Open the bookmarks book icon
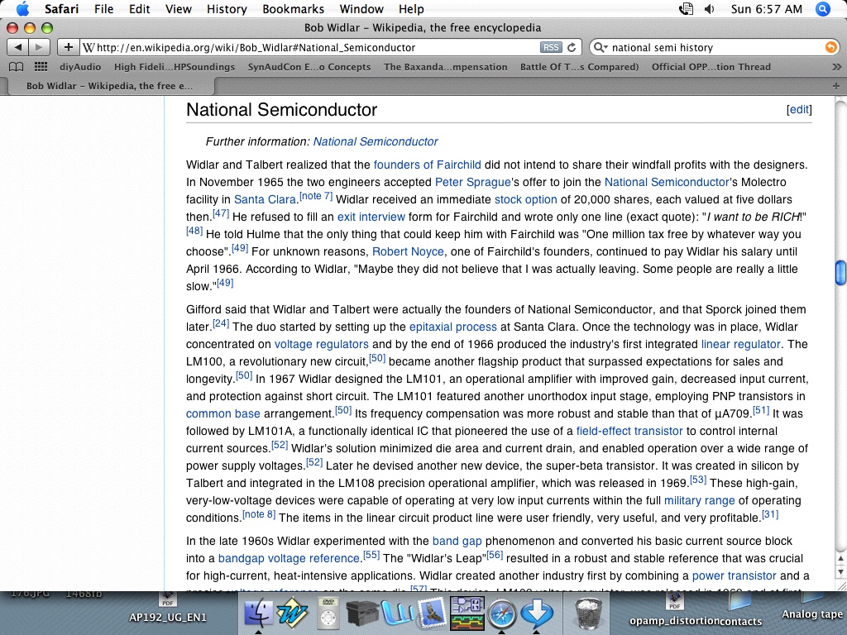Viewport: 847px width, 635px height. tap(17, 67)
